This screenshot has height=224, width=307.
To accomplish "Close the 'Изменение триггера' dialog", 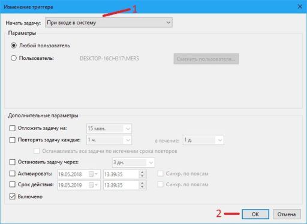I will [300, 7].
